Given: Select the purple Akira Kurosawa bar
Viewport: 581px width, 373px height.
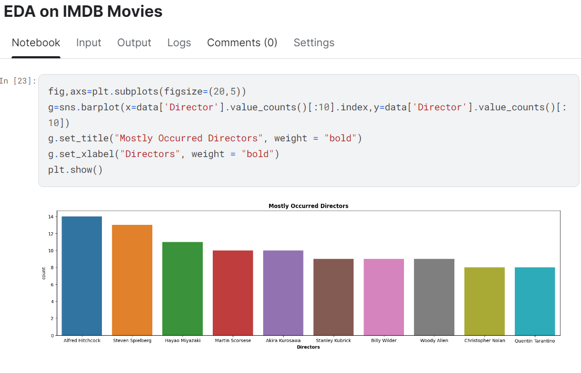Looking at the screenshot, I should point(283,293).
